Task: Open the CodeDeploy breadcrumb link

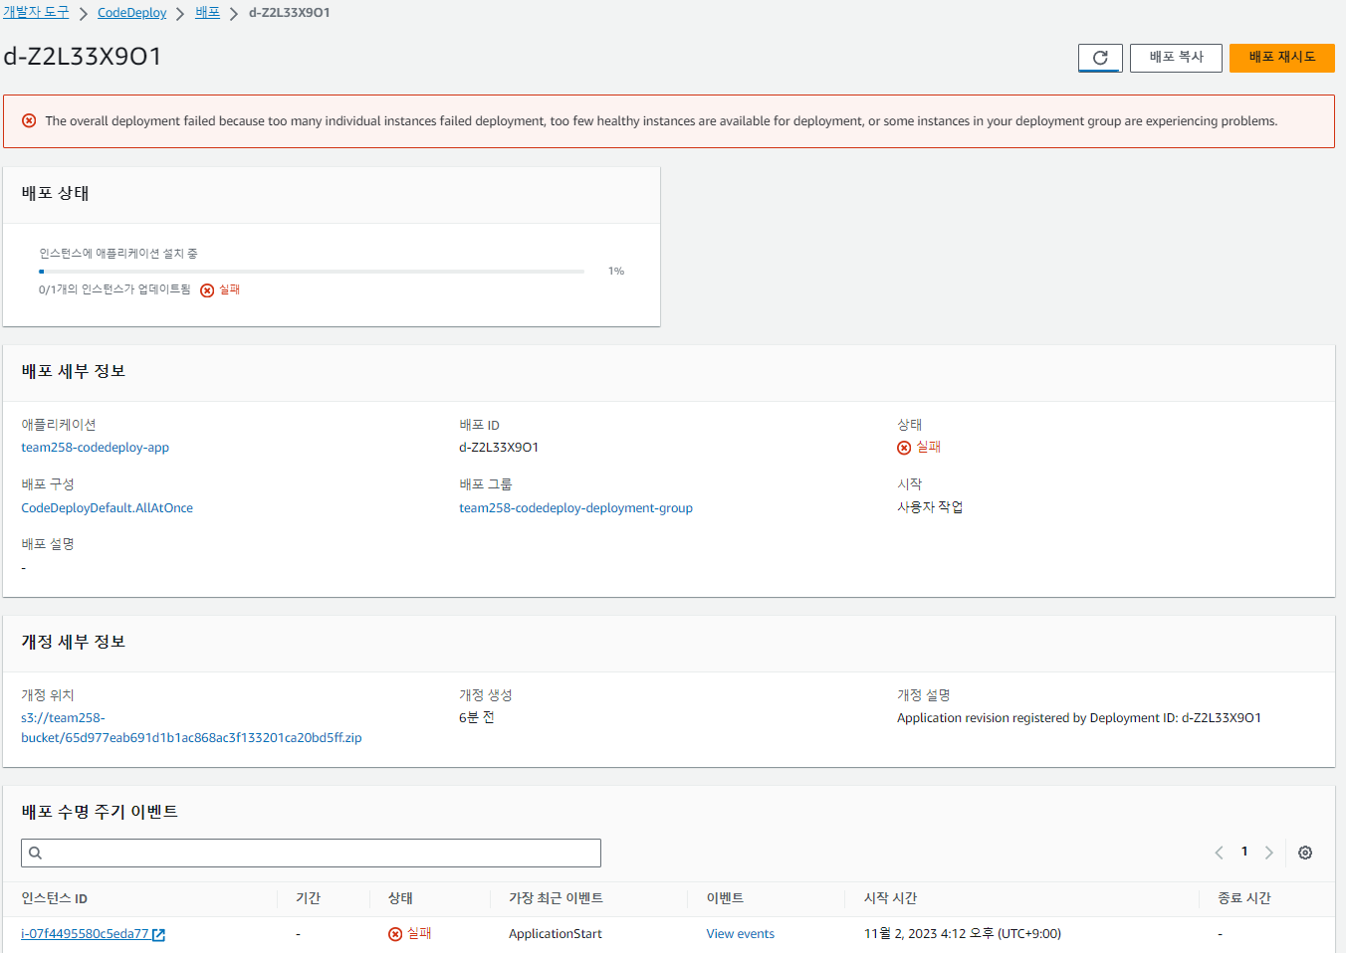Action: pos(132,13)
